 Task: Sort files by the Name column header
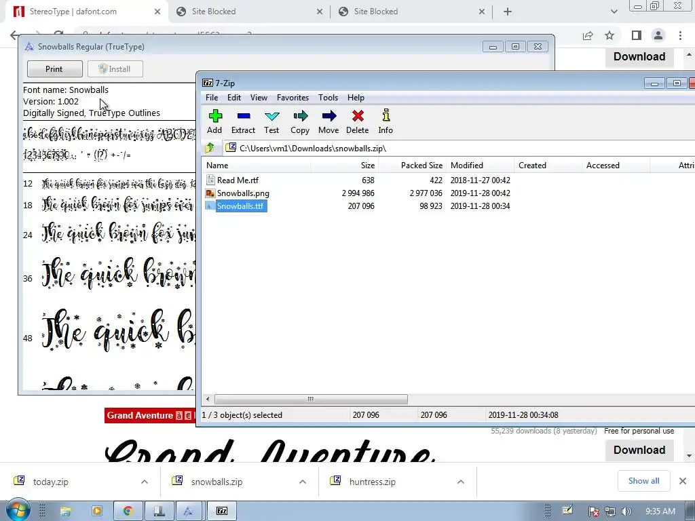click(x=256, y=166)
